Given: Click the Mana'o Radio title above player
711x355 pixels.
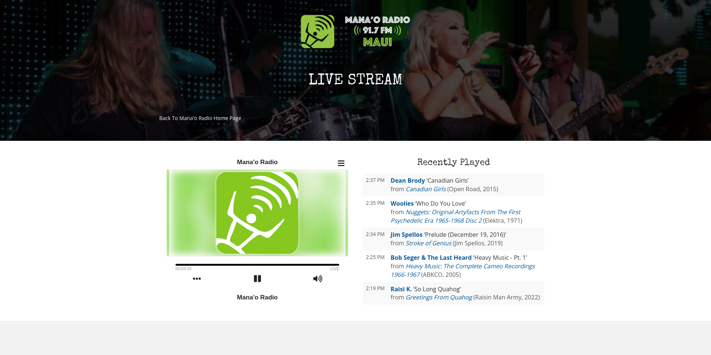Looking at the screenshot, I should click(257, 162).
